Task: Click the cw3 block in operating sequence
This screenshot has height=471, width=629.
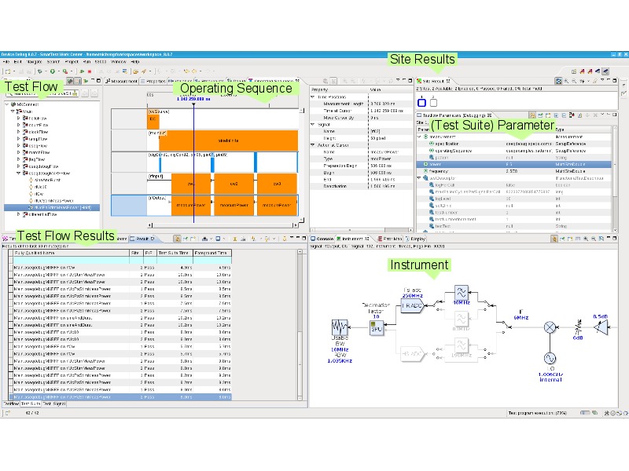Action: click(278, 184)
